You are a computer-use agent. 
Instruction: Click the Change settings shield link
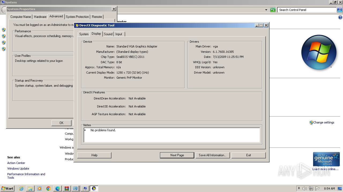click(322, 123)
